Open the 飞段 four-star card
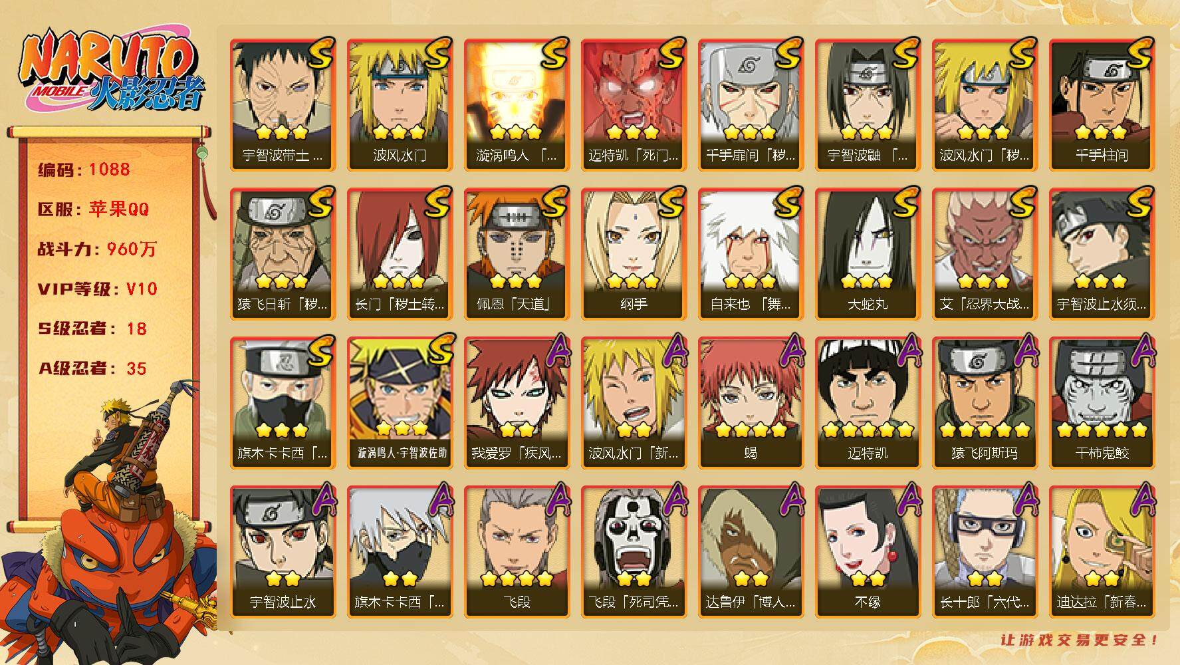1180x665 pixels. click(517, 552)
